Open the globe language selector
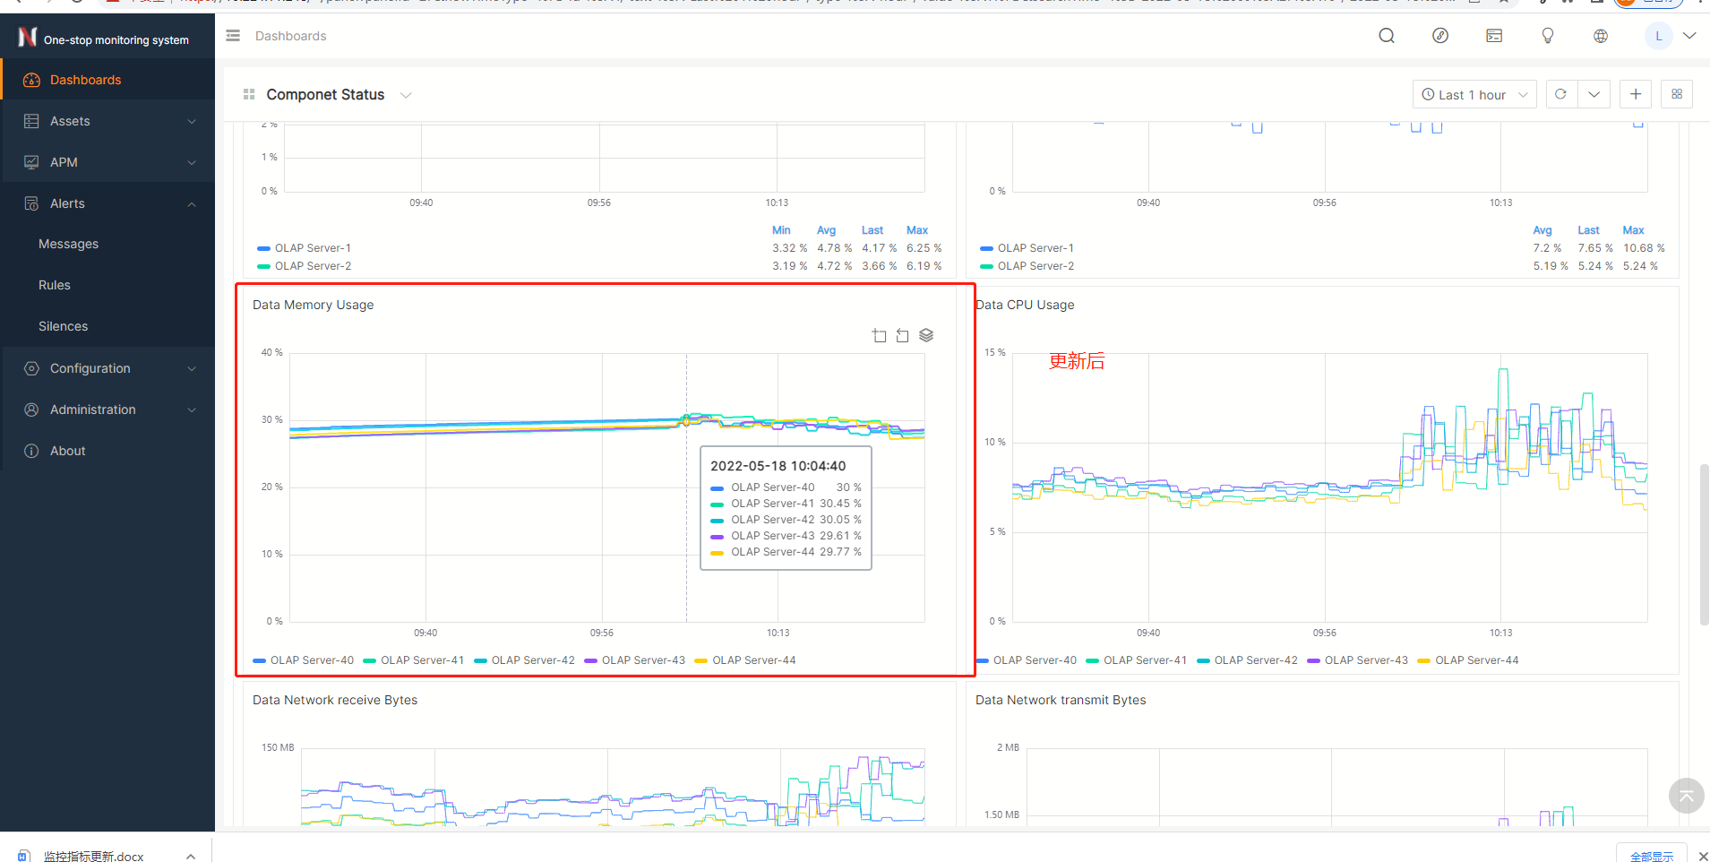This screenshot has height=862, width=1710. point(1600,36)
